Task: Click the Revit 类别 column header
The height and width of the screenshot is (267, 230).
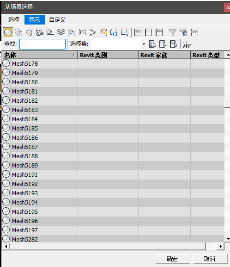Action: [108, 55]
